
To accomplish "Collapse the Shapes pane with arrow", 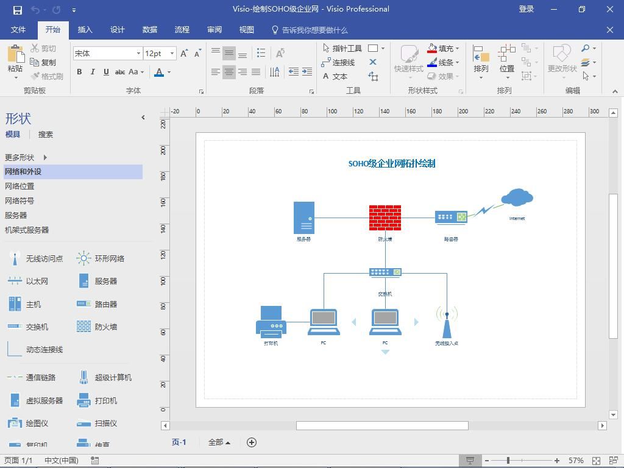I will (143, 118).
